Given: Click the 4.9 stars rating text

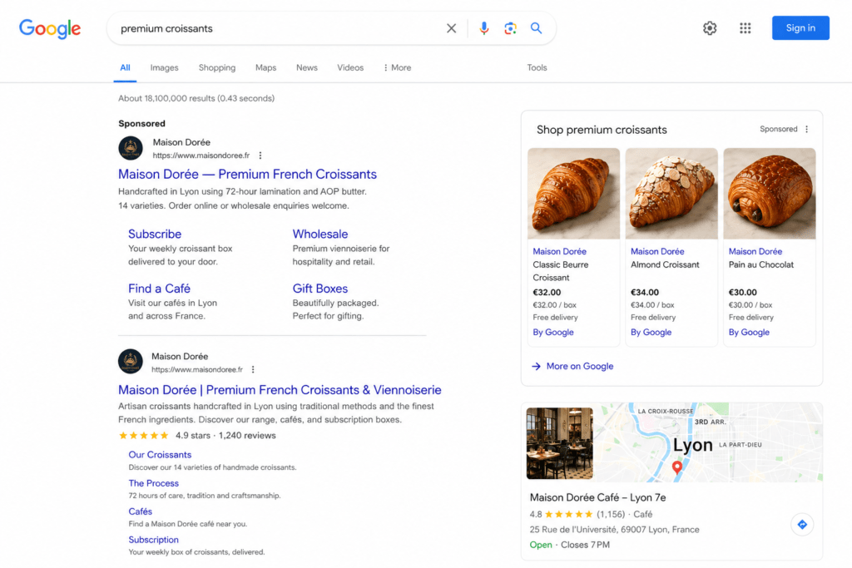Looking at the screenshot, I should click(192, 436).
